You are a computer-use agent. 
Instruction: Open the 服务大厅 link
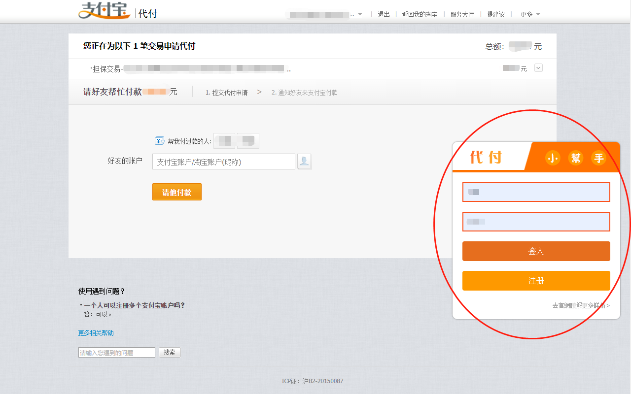tap(462, 14)
